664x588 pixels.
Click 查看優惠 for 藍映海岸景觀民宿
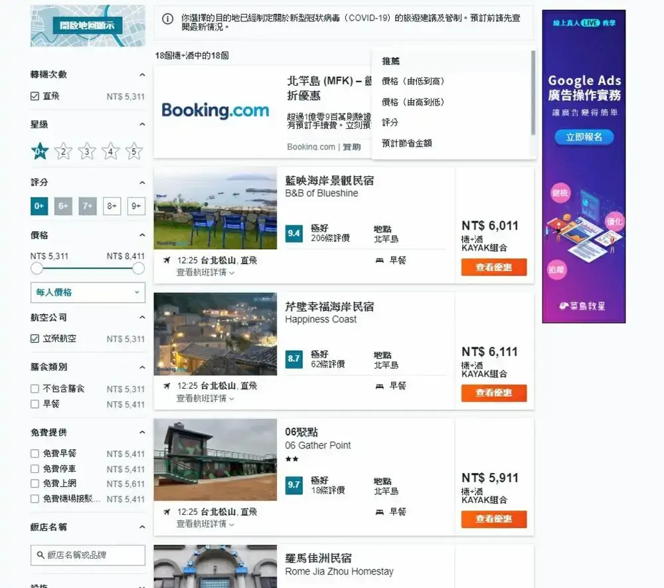[493, 267]
